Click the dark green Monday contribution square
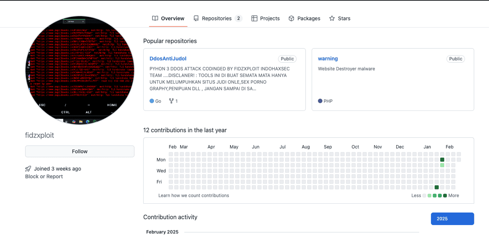The width and height of the screenshot is (489, 242). [442, 160]
